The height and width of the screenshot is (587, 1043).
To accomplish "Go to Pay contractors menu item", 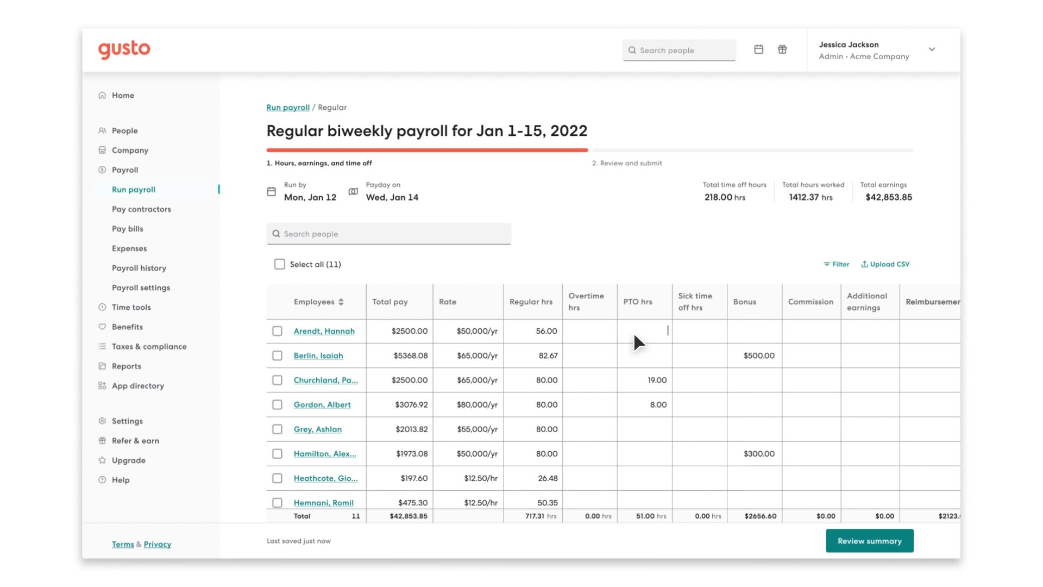I will coord(141,209).
